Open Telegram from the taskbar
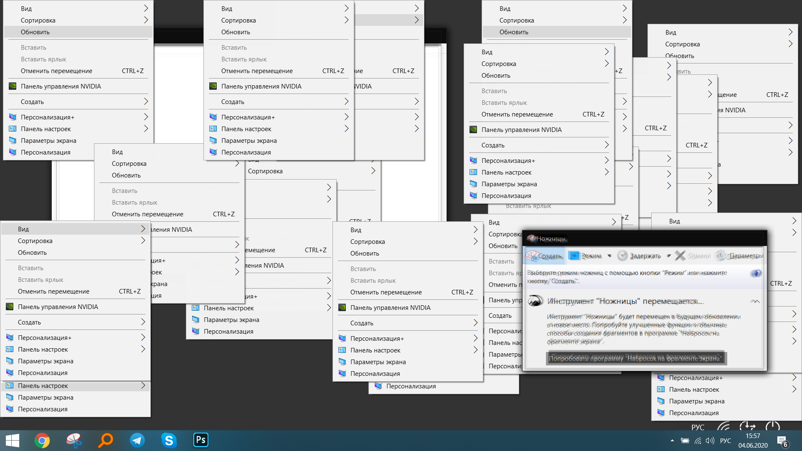Image resolution: width=802 pixels, height=451 pixels. pos(137,441)
